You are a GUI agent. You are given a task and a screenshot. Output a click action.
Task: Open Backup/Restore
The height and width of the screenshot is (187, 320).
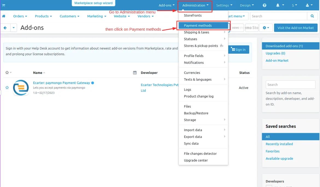(x=203, y=113)
